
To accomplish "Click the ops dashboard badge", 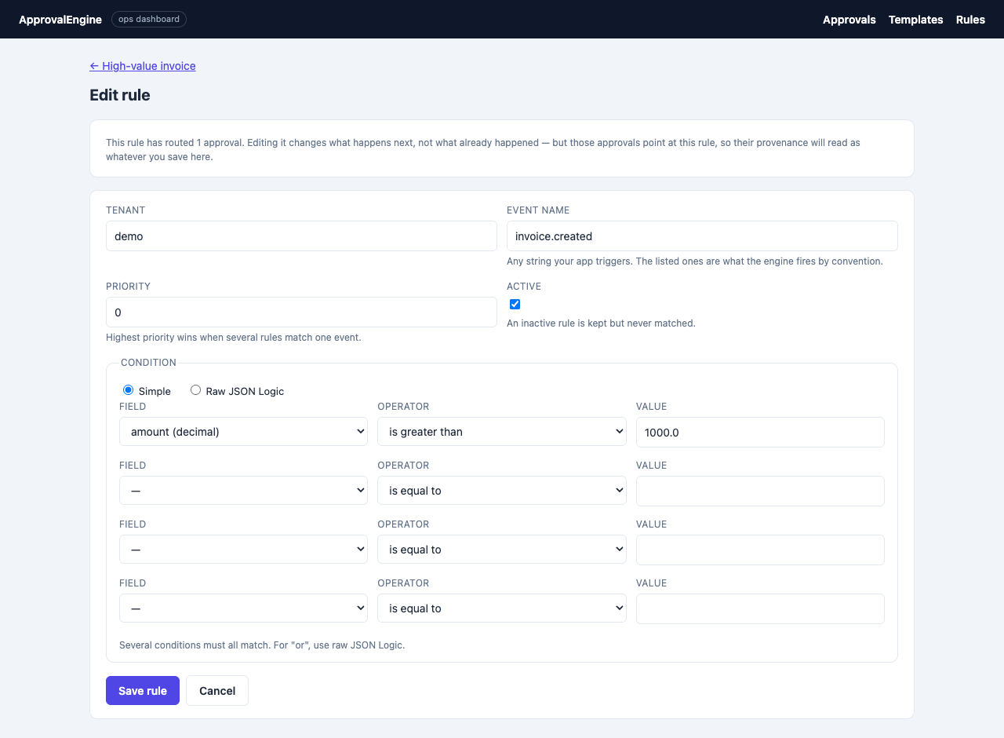I will tap(149, 19).
